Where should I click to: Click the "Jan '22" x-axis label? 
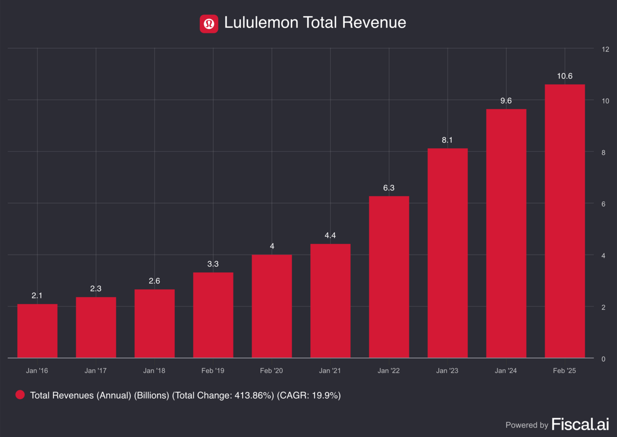(x=389, y=371)
